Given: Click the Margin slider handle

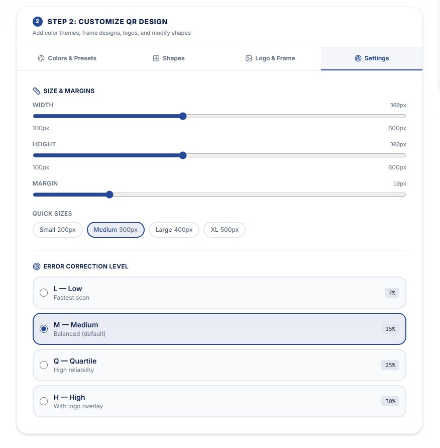Looking at the screenshot, I should click(x=109, y=195).
